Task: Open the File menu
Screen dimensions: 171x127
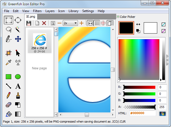Action: click(x=7, y=11)
